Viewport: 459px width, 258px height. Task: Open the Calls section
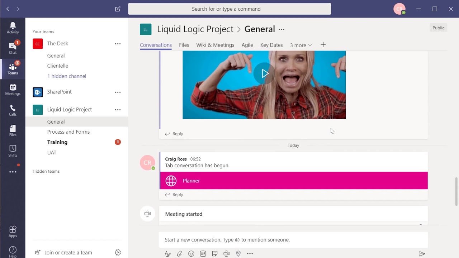[x=13, y=110]
